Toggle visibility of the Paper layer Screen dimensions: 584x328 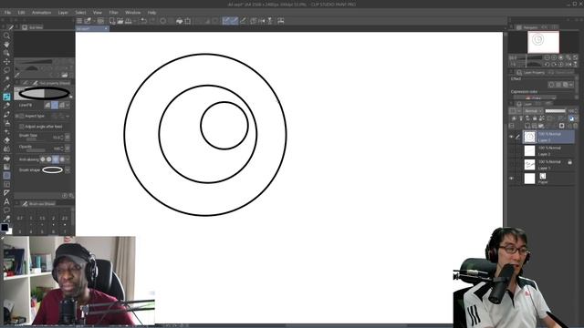coord(511,179)
